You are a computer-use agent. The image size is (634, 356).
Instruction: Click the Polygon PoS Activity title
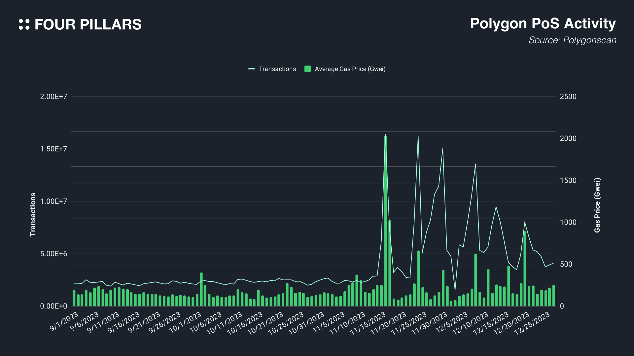tap(543, 24)
